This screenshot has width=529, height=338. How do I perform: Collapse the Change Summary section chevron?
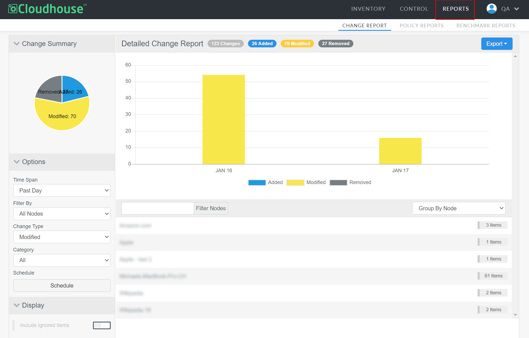(17, 44)
